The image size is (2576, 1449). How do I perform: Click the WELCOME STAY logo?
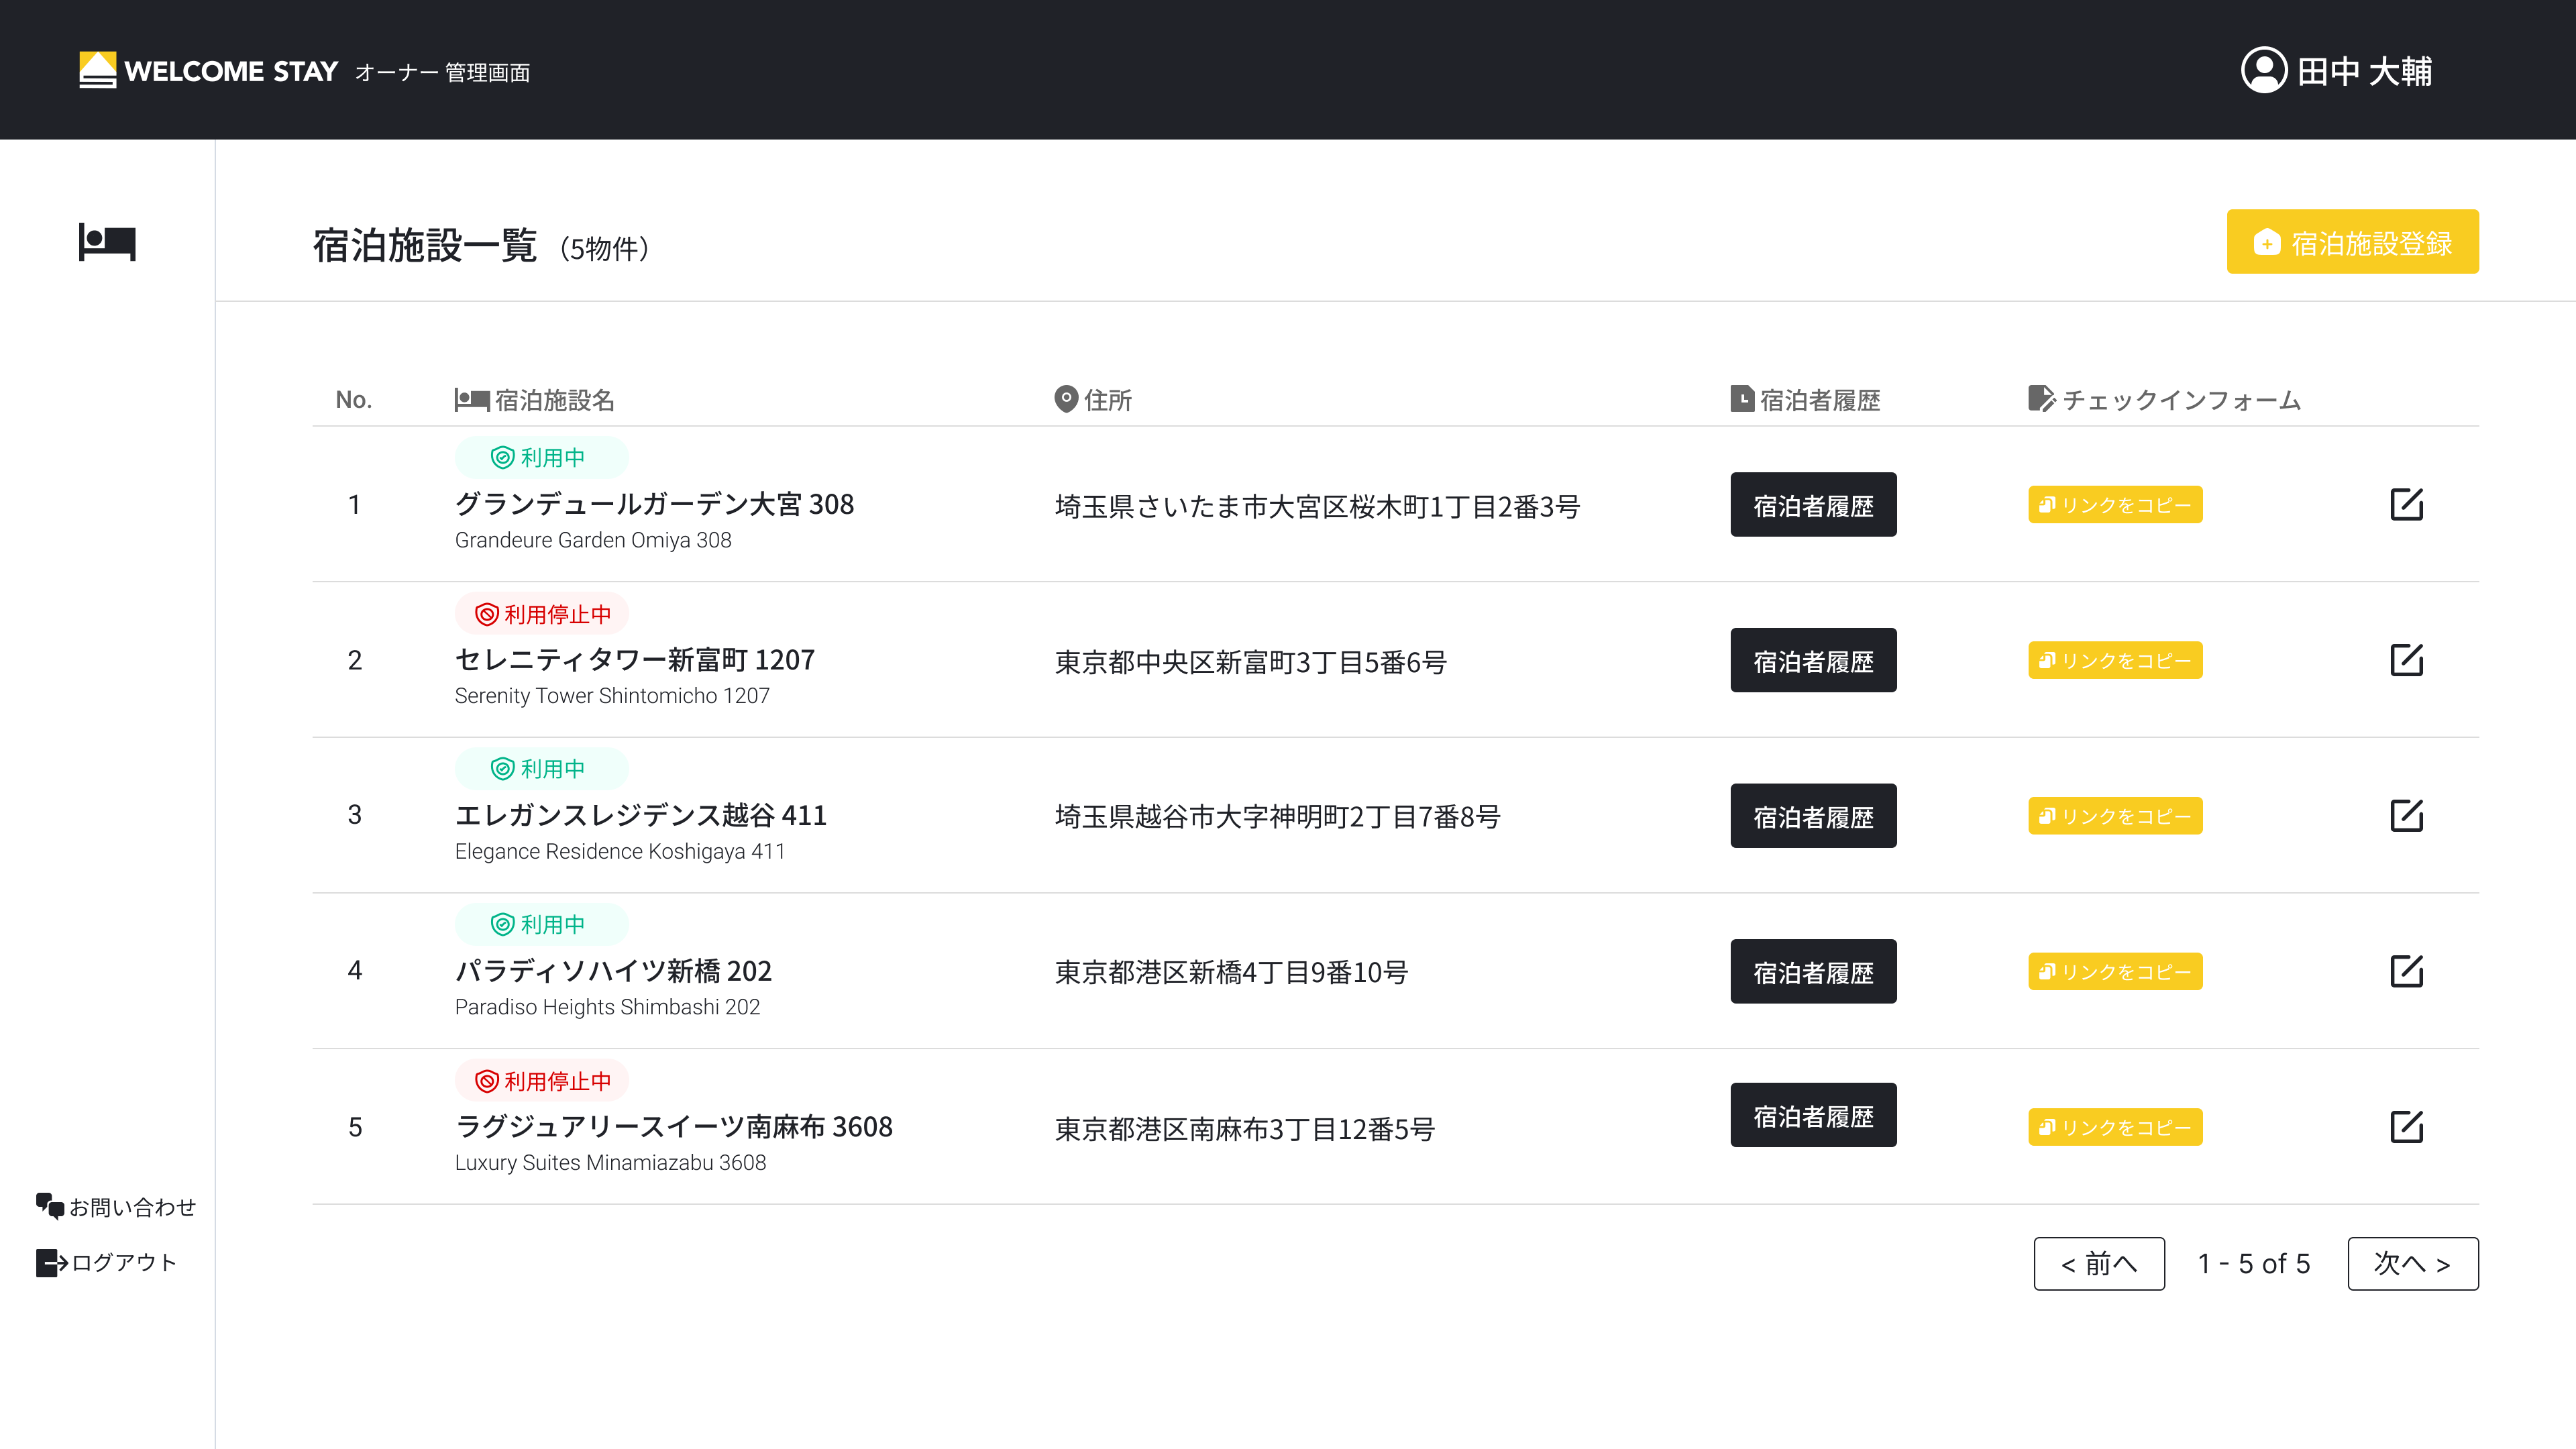pyautogui.click(x=209, y=71)
